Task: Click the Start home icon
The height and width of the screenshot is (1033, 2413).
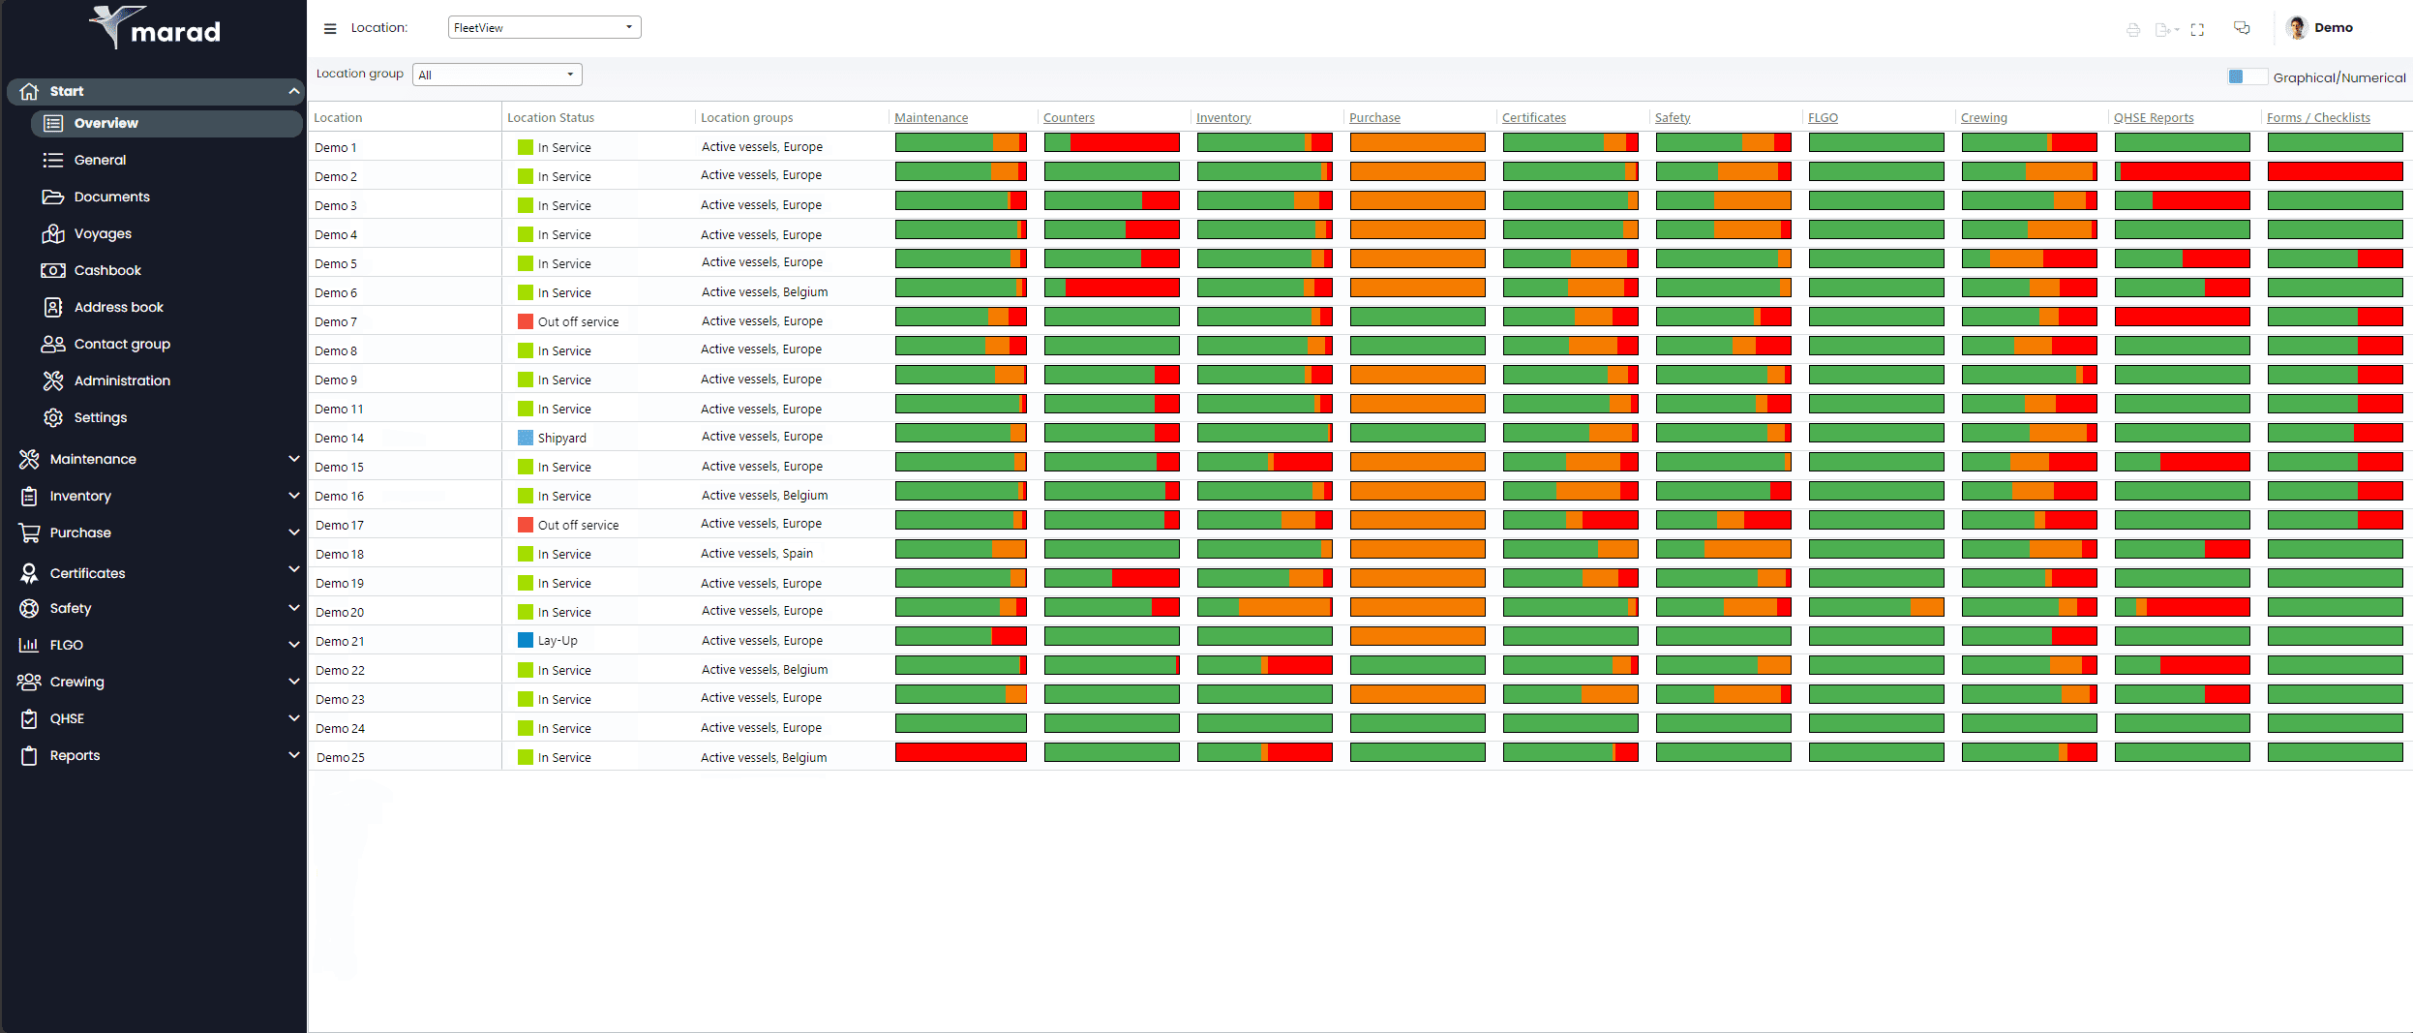Action: tap(29, 91)
